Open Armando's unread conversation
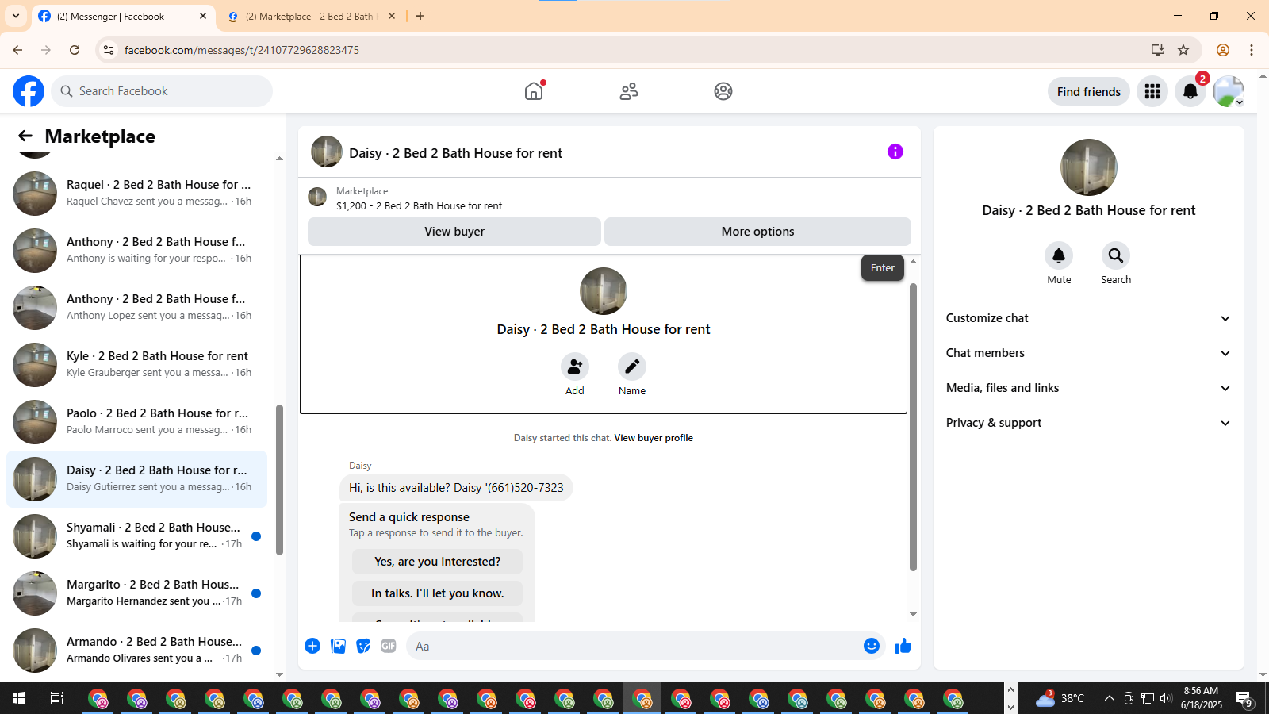The height and width of the screenshot is (714, 1269). pos(136,650)
